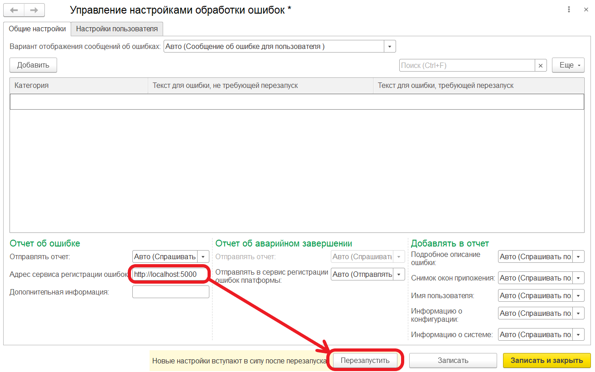595x372 pixels.
Task: Go forward with the right arrow button
Action: [x=34, y=10]
